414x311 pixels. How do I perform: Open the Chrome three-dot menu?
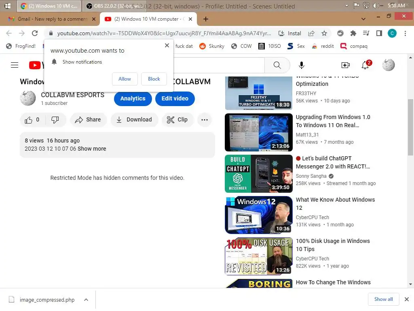pyautogui.click(x=405, y=33)
